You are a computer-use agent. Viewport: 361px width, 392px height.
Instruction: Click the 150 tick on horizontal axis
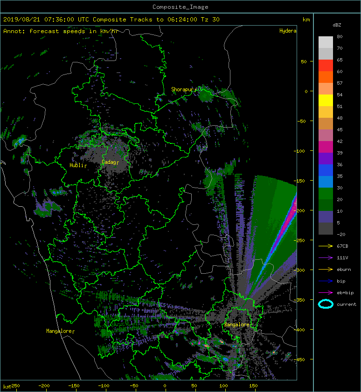click(253, 386)
